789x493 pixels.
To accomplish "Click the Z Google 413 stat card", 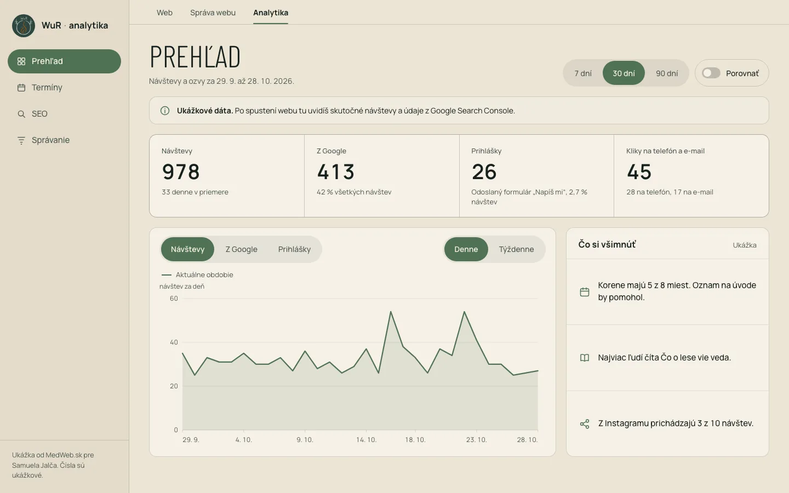I will 382,176.
